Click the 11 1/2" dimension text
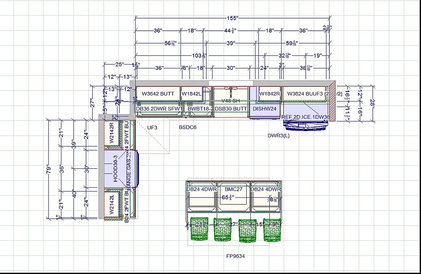The image size is (421, 274). coord(347,114)
